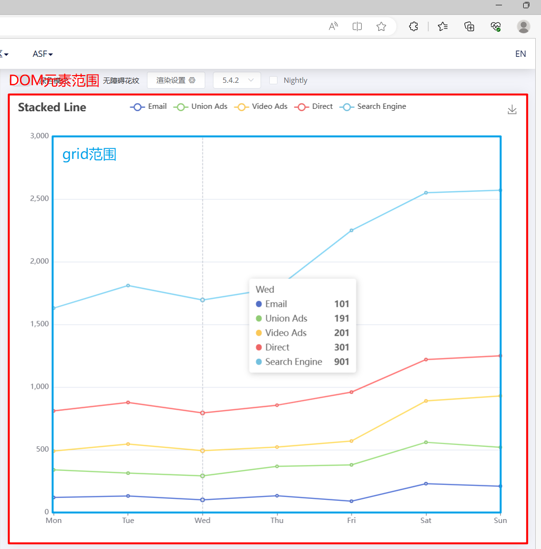
Task: Toggle the Direct legend item
Action: pos(314,106)
